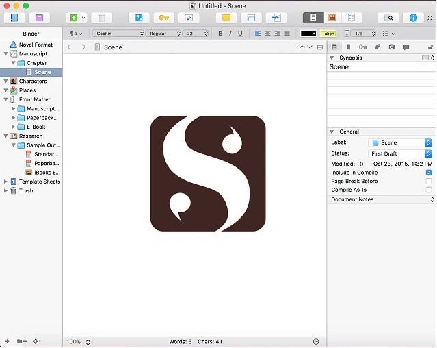Open the font size 72 dropdown

point(196,34)
